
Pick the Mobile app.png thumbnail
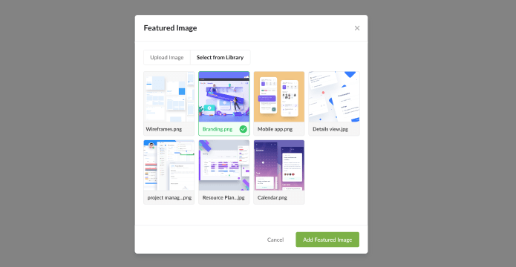(279, 96)
